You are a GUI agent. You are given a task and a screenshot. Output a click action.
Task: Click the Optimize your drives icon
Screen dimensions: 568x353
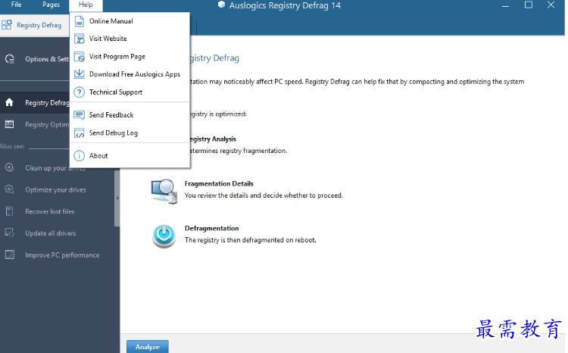(9, 189)
